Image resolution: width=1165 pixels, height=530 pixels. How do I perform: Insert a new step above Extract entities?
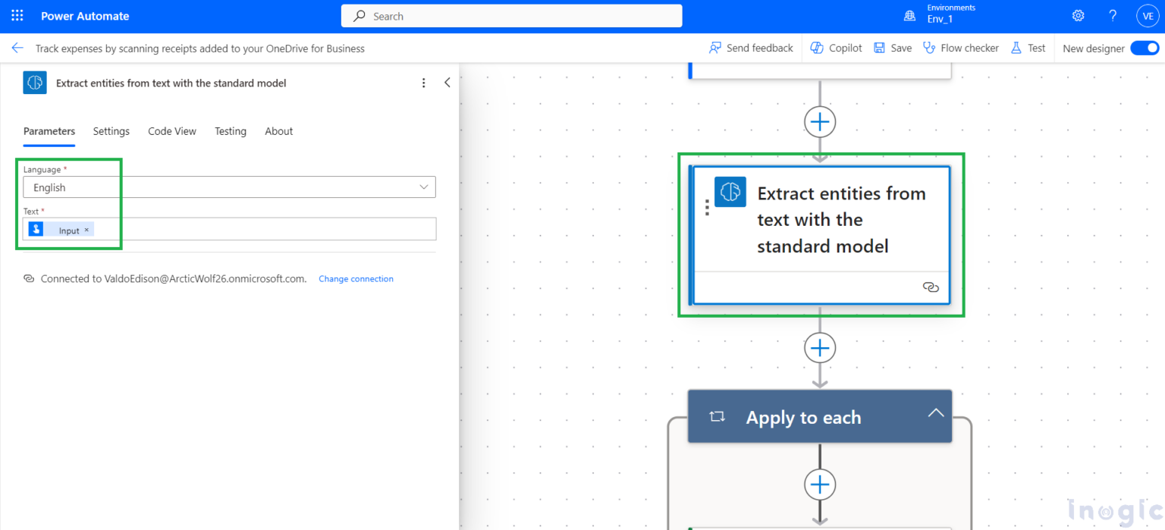[820, 121]
